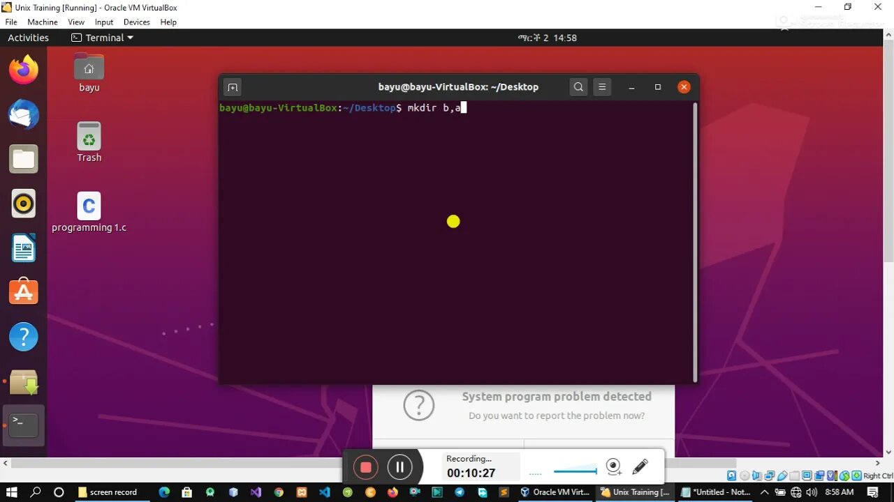Switch to Oracle VM VirtualBox Manager taskbar button

coord(555,492)
